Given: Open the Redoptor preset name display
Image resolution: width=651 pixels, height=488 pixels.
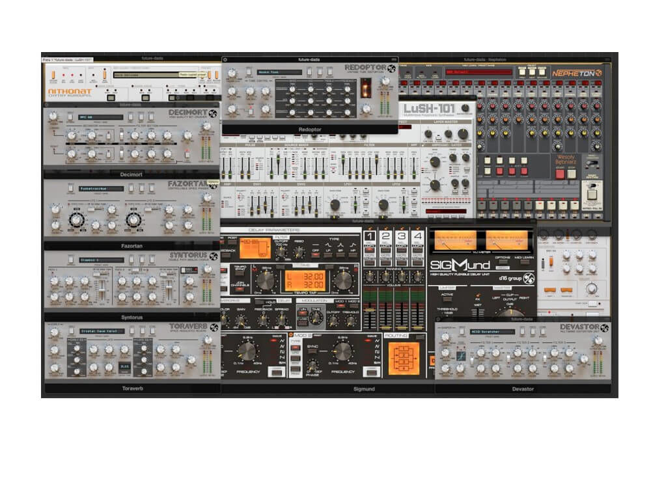Looking at the screenshot, I should [x=279, y=72].
